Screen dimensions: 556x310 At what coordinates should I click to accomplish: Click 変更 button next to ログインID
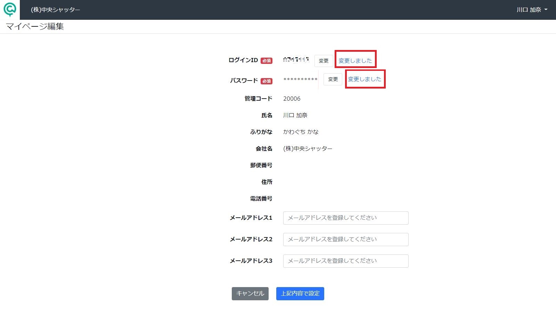[x=324, y=61]
